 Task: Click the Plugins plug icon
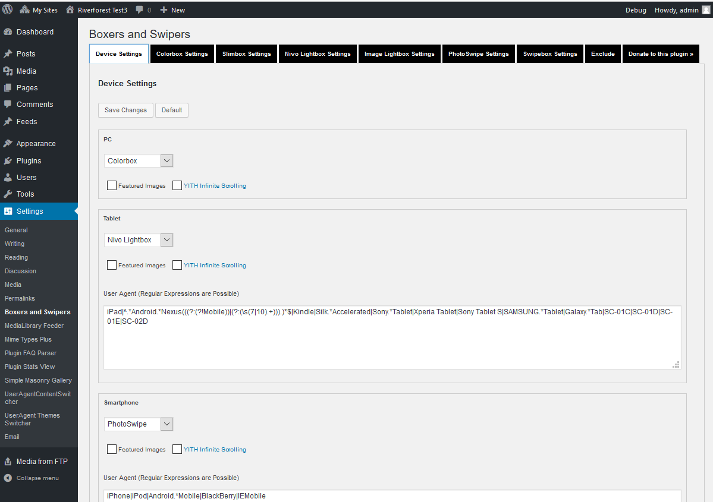8,161
